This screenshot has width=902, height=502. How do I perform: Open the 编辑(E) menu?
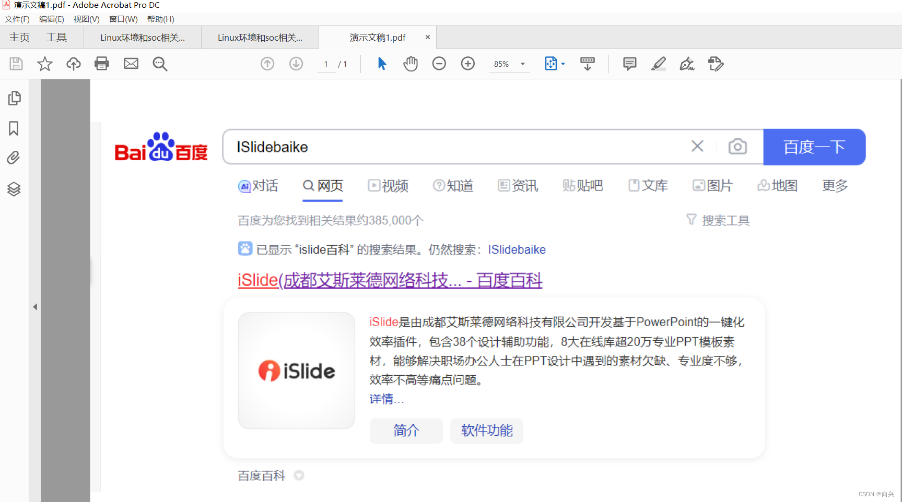coord(52,19)
